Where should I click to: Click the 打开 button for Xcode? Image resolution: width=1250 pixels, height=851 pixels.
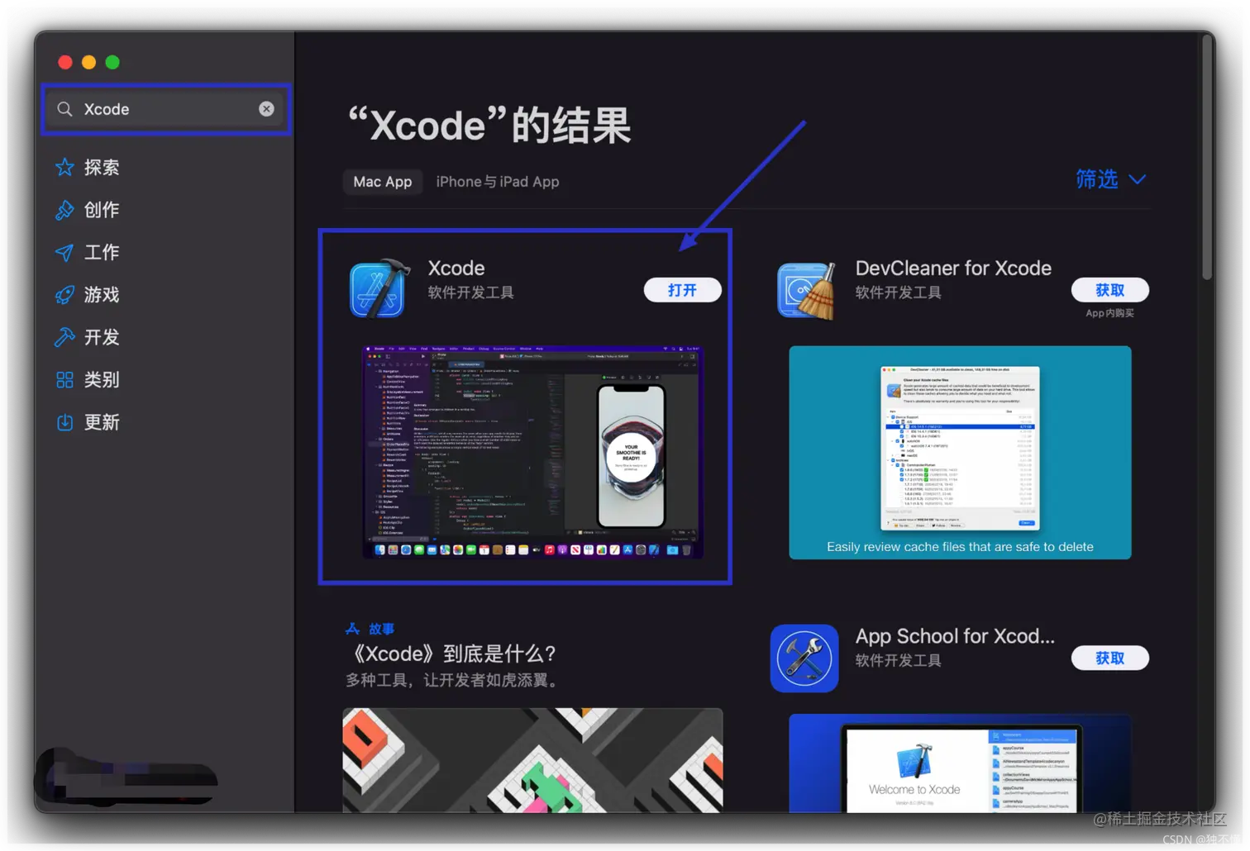coord(683,290)
